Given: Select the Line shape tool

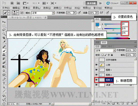Looking at the screenshot, I should click(4, 91).
